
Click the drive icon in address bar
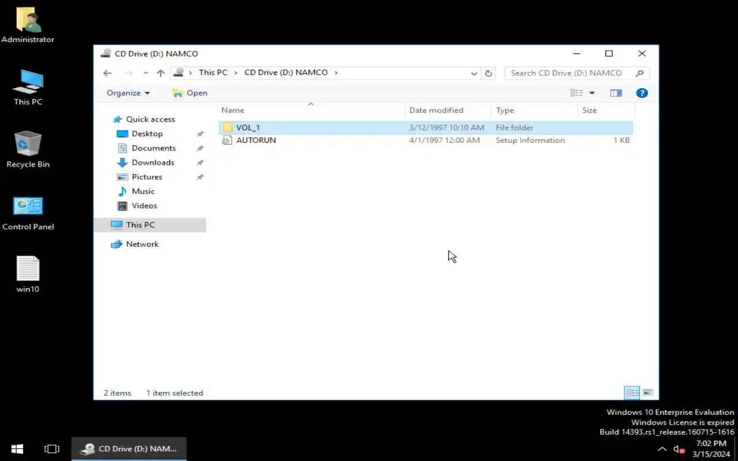click(x=179, y=73)
